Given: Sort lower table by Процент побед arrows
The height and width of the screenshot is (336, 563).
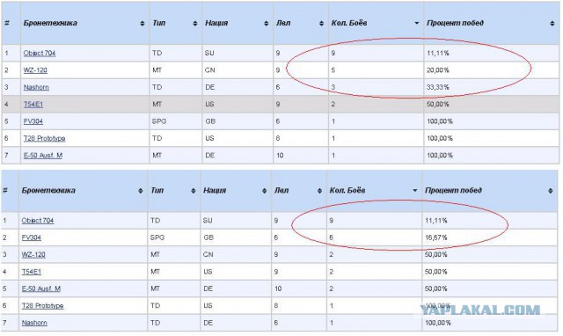Looking at the screenshot, I should [x=551, y=191].
